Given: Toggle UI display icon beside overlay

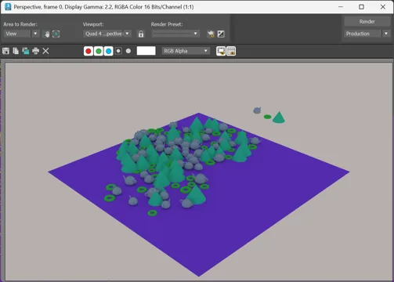Looking at the screenshot, I should point(231,51).
